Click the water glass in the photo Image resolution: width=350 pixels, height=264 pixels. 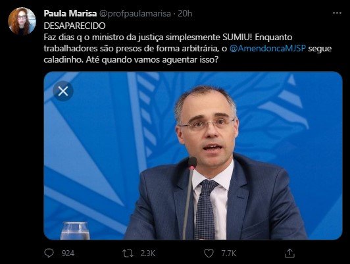(x=75, y=230)
